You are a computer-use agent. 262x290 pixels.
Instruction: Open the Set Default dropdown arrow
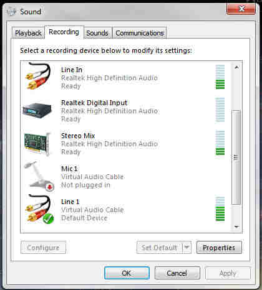tap(187, 247)
